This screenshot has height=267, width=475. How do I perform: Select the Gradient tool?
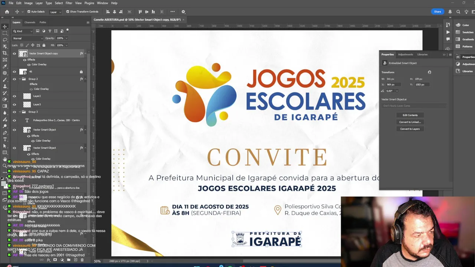[x=5, y=106]
